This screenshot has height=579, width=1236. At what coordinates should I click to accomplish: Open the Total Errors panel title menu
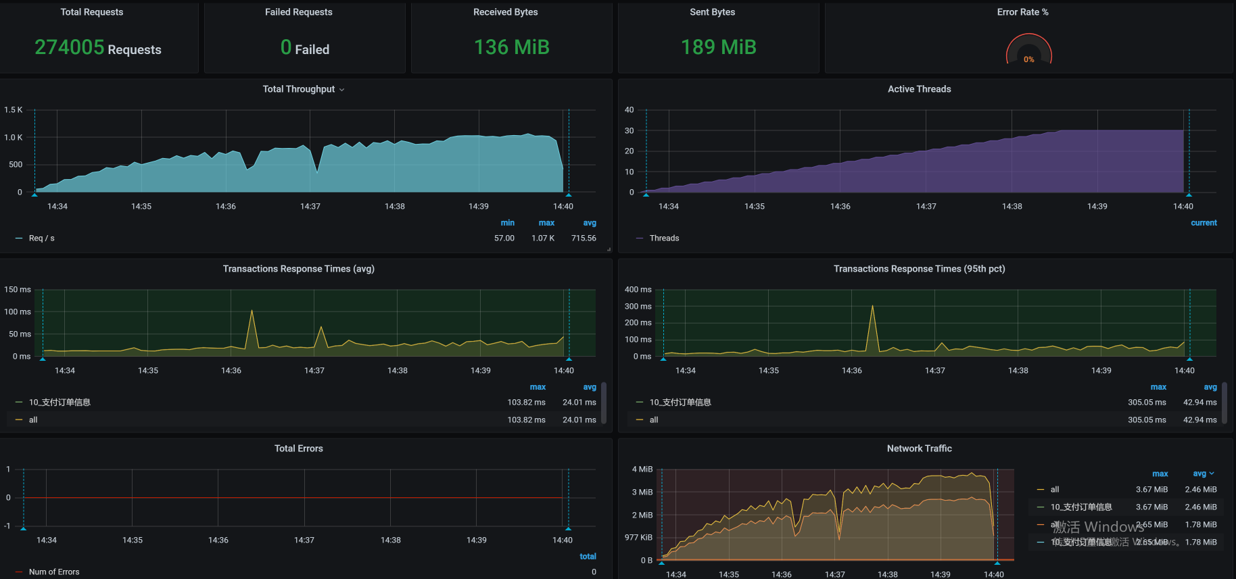(298, 449)
